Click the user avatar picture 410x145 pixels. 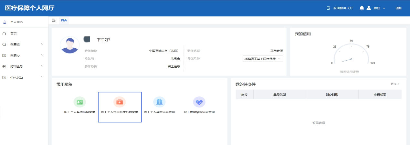[70, 45]
